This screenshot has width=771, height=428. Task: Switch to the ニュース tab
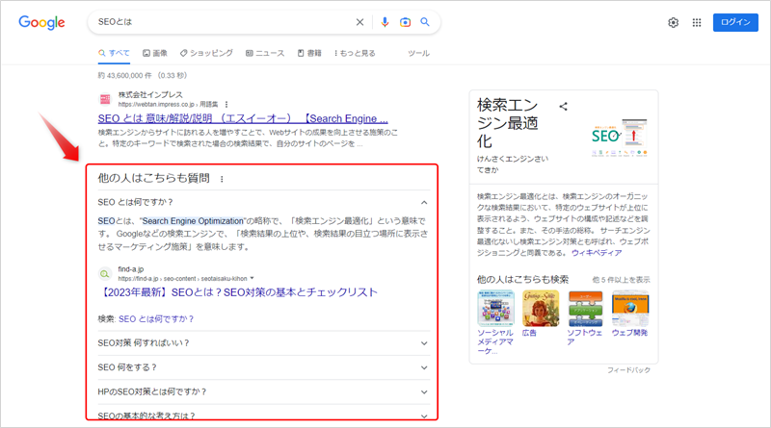tap(265, 53)
